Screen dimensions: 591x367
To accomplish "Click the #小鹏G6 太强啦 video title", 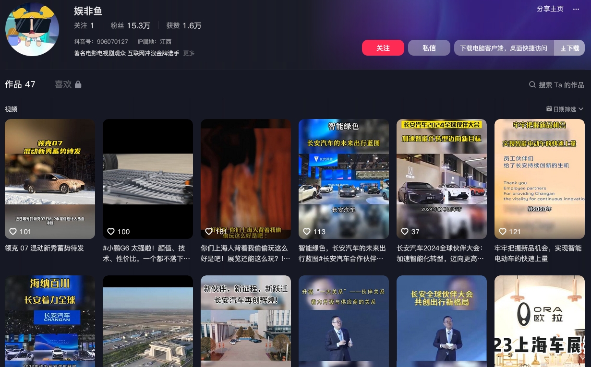I will point(146,253).
